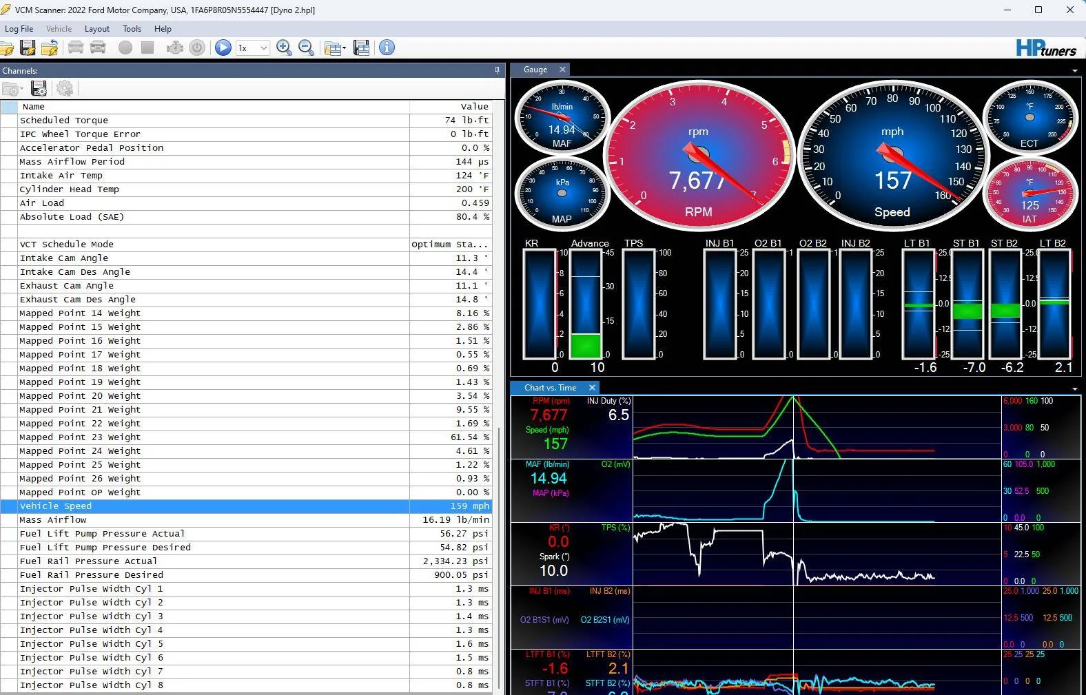Open the Tools menu
Screen dimensions: 1086x695
point(132,29)
